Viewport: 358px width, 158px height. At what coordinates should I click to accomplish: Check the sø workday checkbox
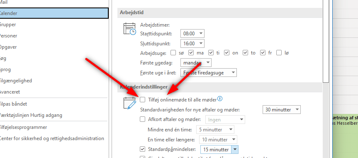(173, 53)
